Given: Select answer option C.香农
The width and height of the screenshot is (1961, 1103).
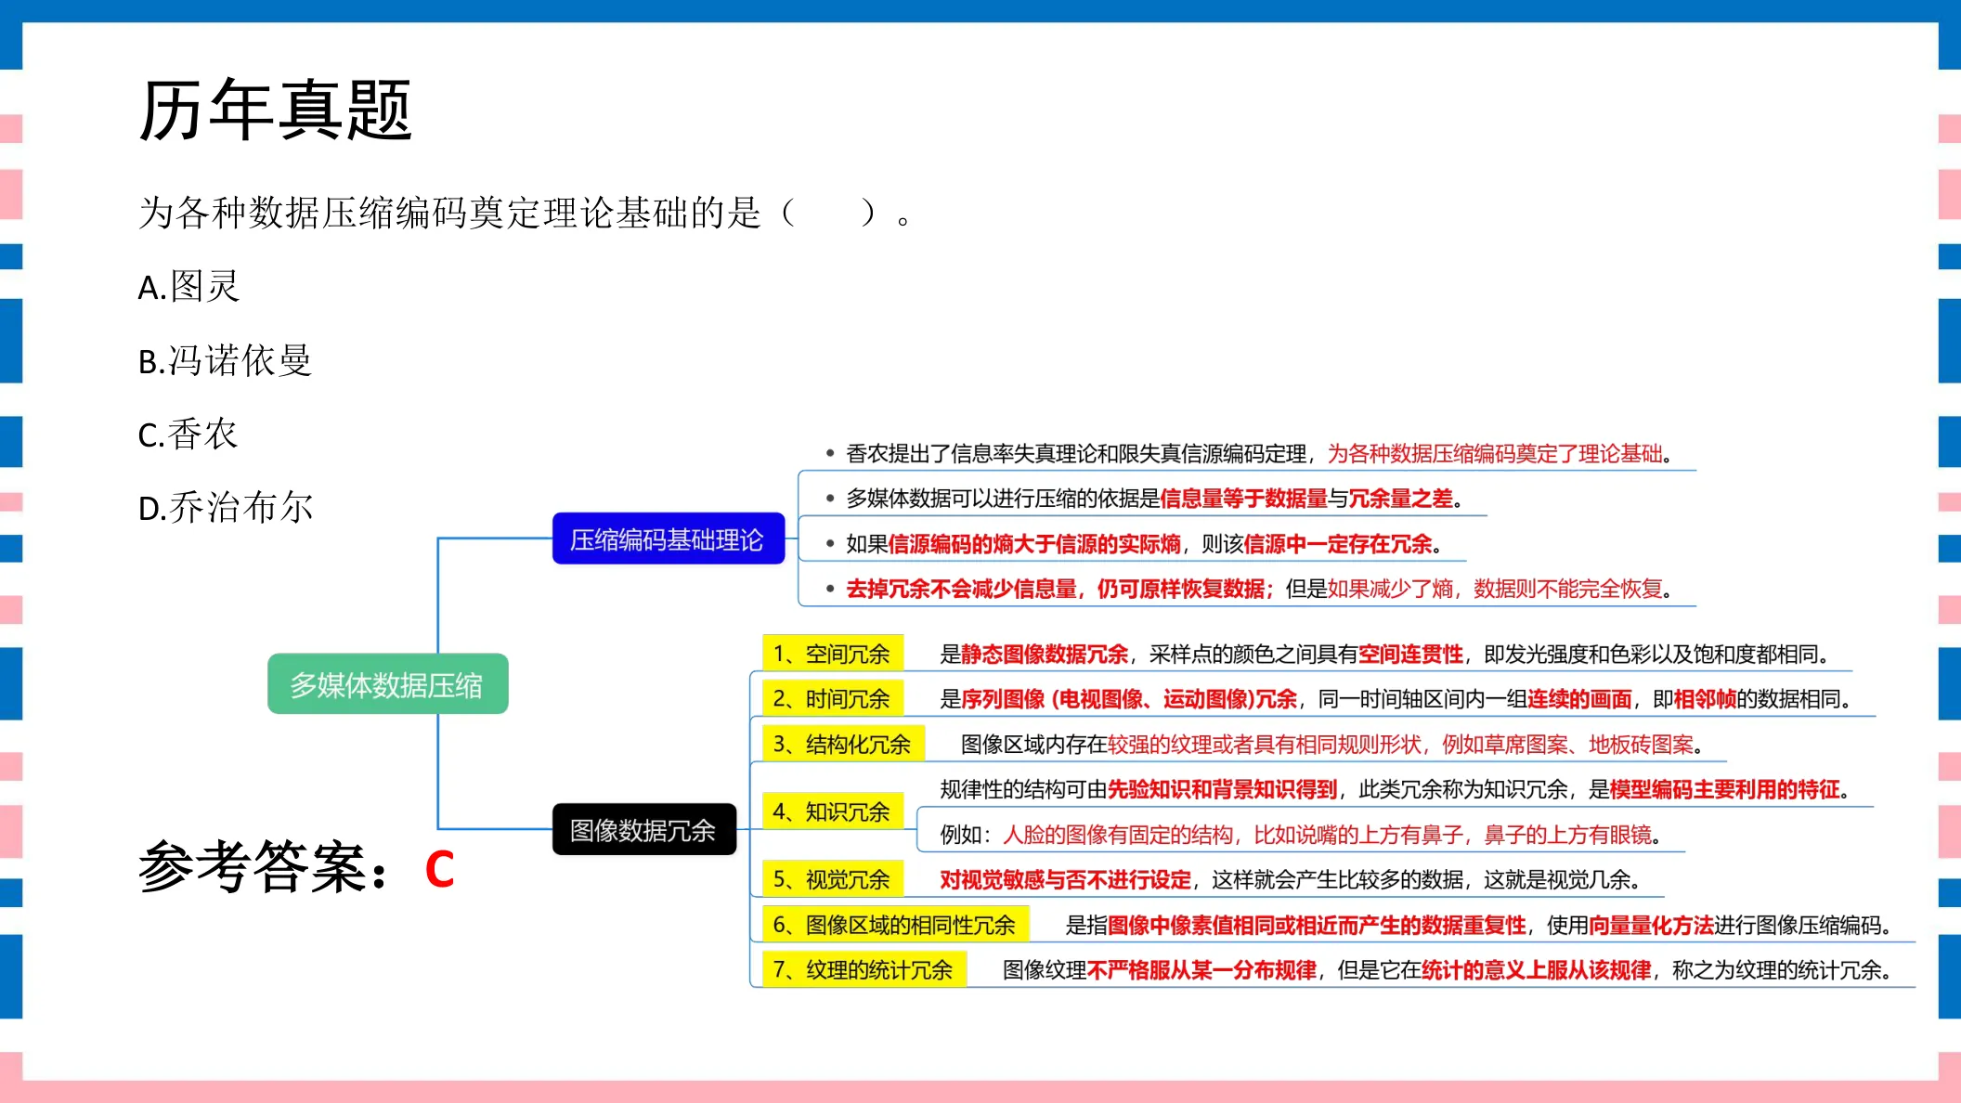Looking at the screenshot, I should 188,434.
